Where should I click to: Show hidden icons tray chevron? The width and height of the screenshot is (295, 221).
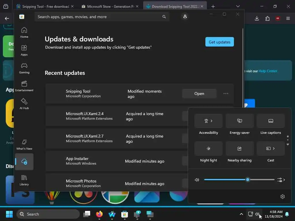(x=241, y=214)
